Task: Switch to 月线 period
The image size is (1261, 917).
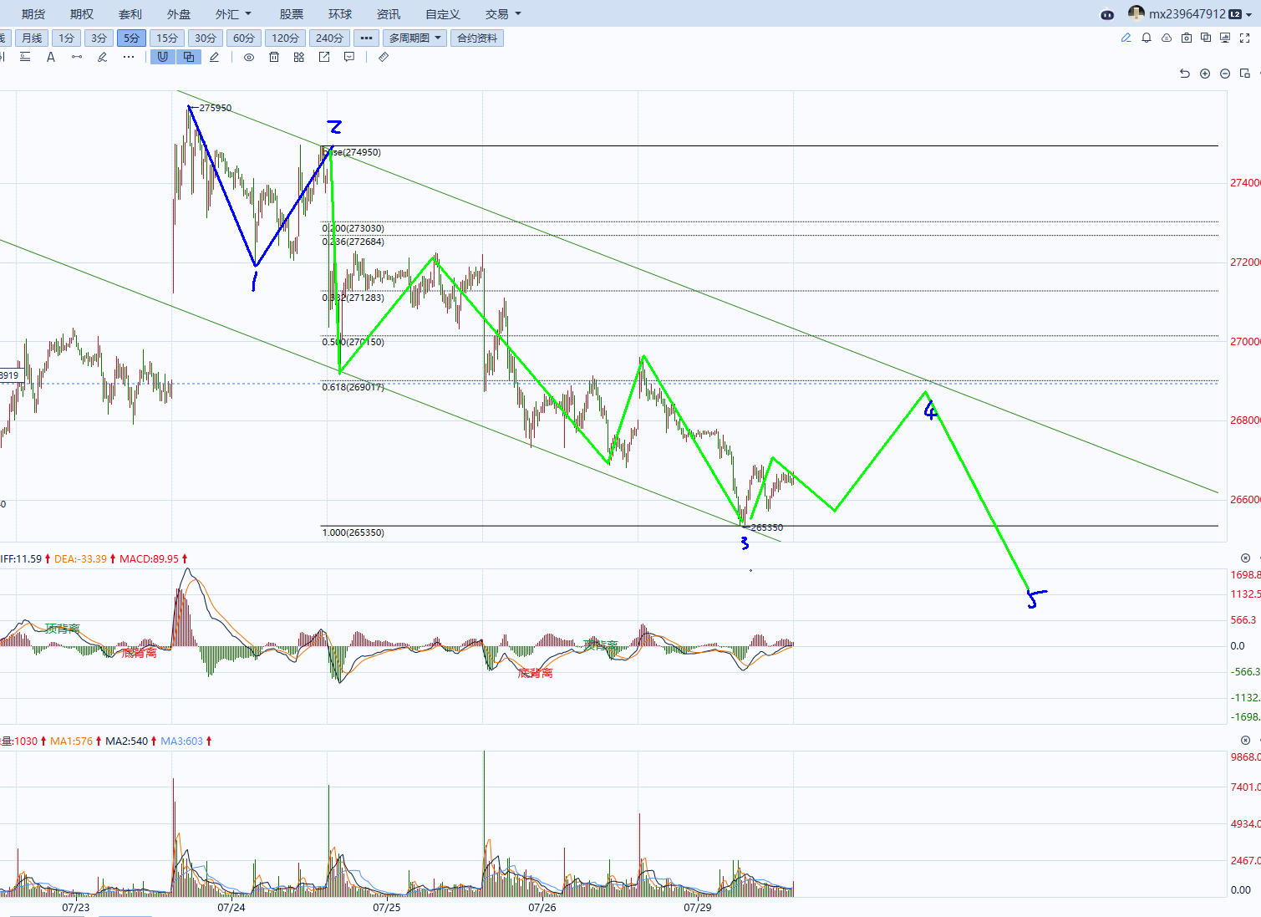Action: pos(32,38)
